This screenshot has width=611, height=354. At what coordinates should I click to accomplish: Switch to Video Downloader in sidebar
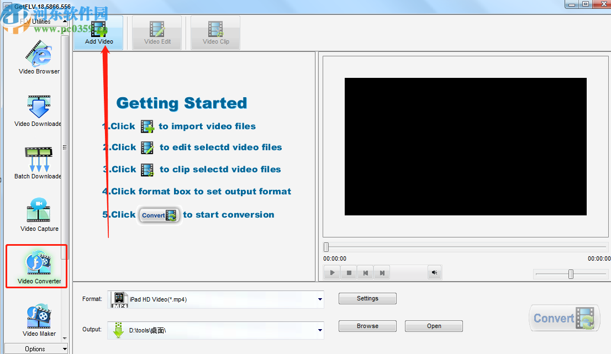click(x=38, y=111)
